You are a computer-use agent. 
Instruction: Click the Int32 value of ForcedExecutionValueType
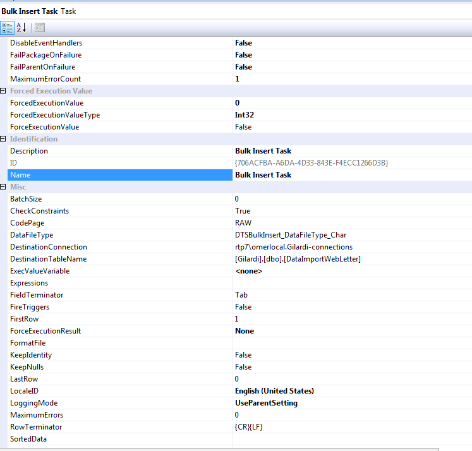(245, 115)
